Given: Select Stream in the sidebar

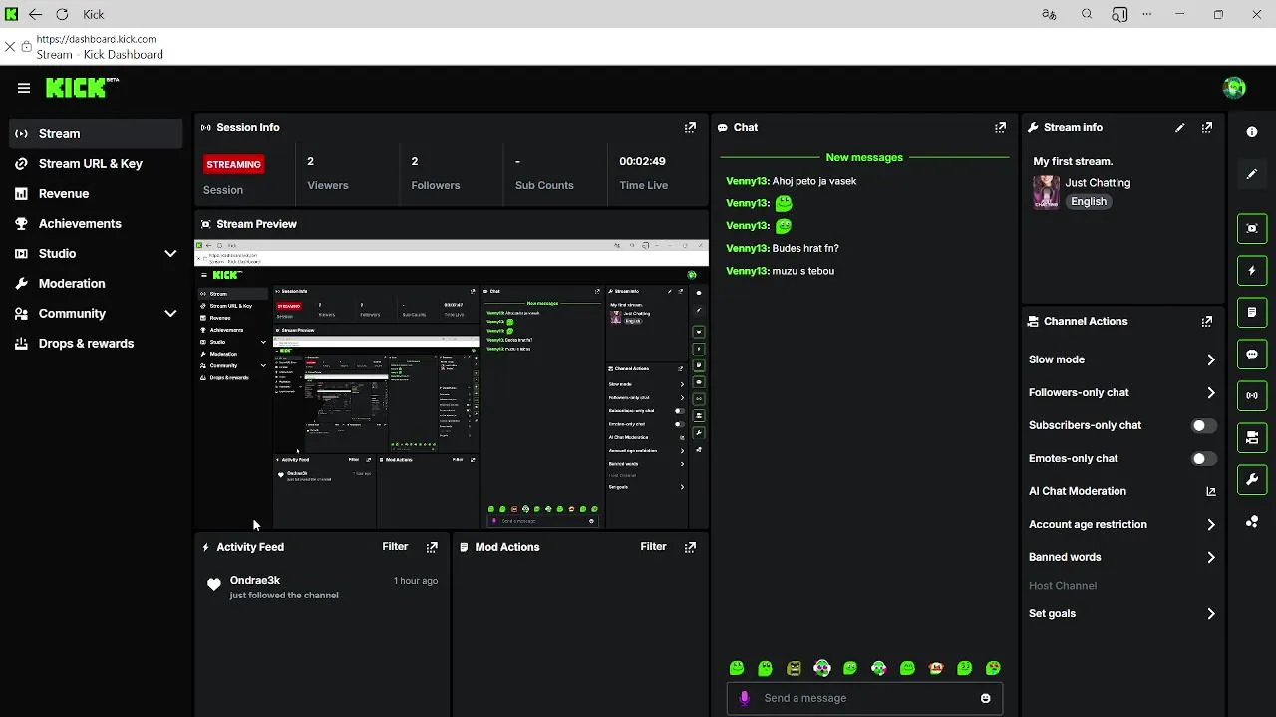Looking at the screenshot, I should tap(96, 133).
